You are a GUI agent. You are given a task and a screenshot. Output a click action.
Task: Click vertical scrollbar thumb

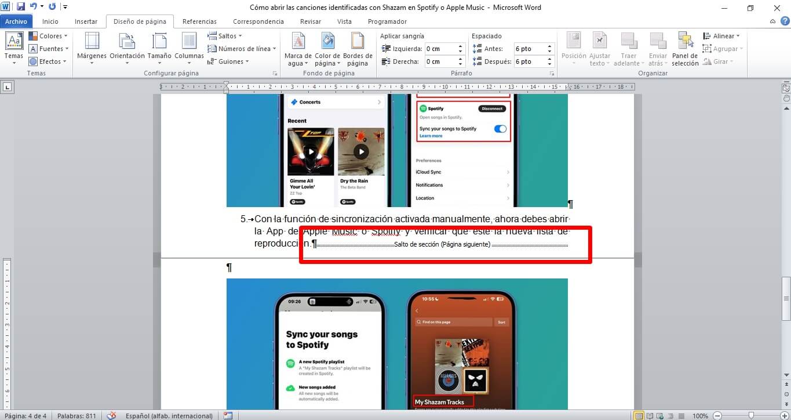point(786,299)
